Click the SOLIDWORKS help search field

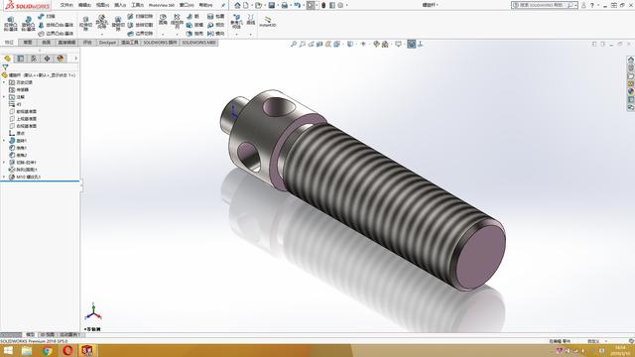[x=545, y=5]
